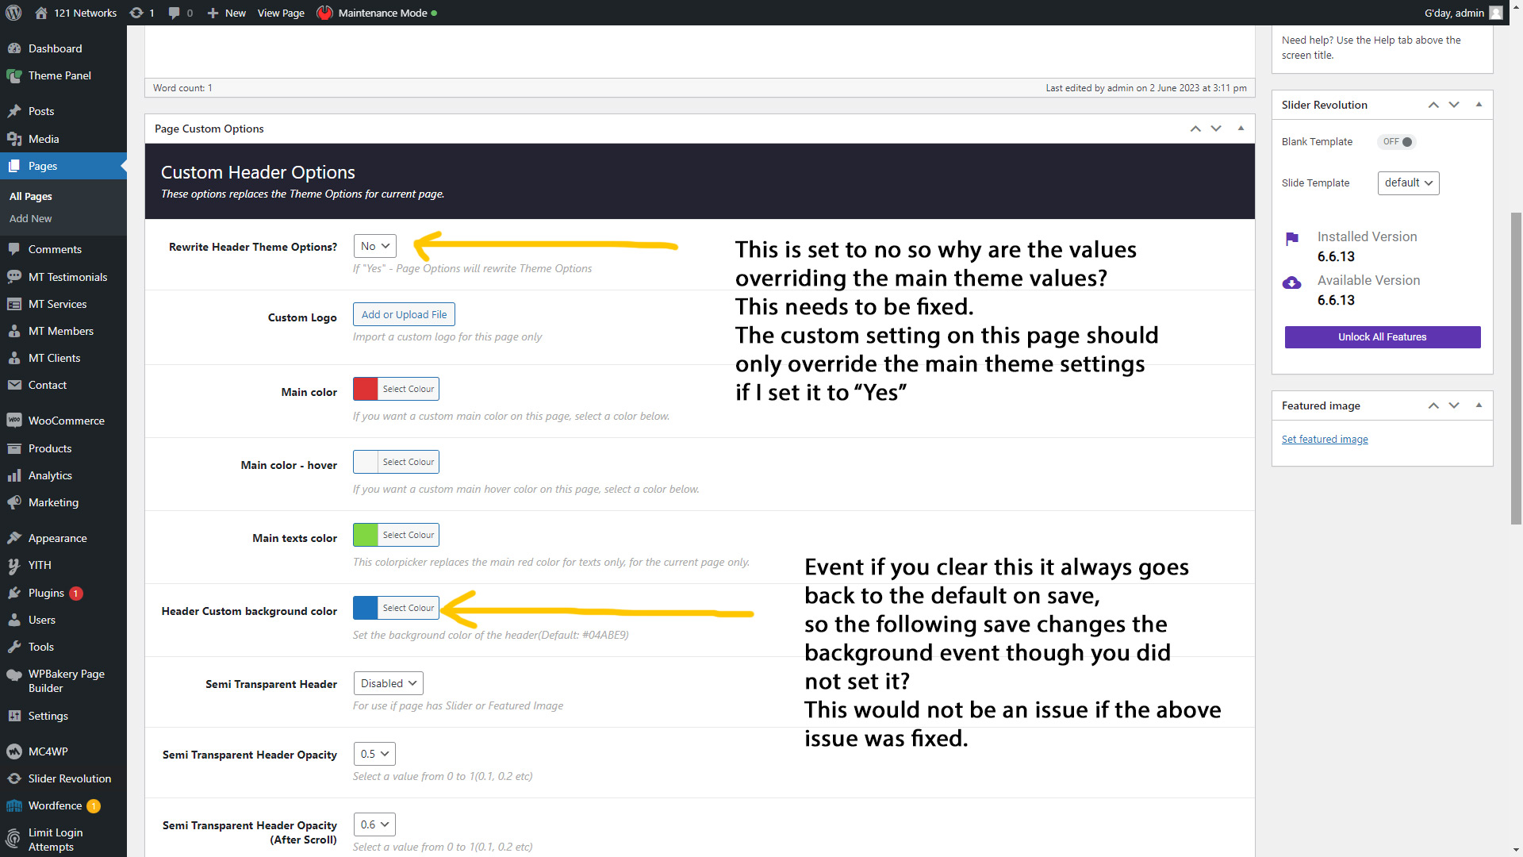1523x857 pixels.
Task: Open the All Pages submenu item
Action: click(31, 196)
